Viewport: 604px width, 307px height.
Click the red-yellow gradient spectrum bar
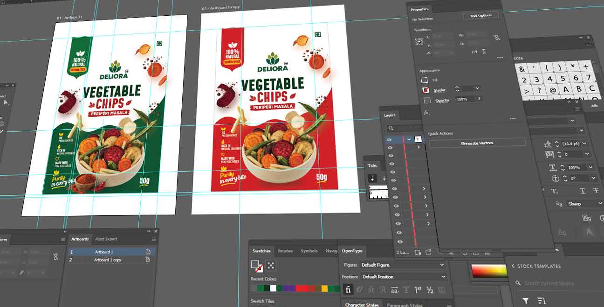point(489,271)
